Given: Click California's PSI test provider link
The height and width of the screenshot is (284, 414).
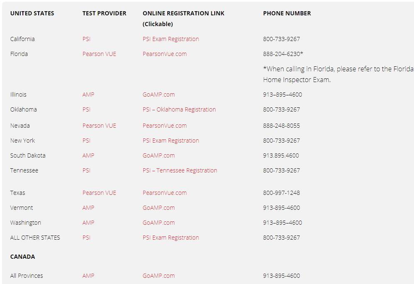Looking at the screenshot, I should [86, 39].
